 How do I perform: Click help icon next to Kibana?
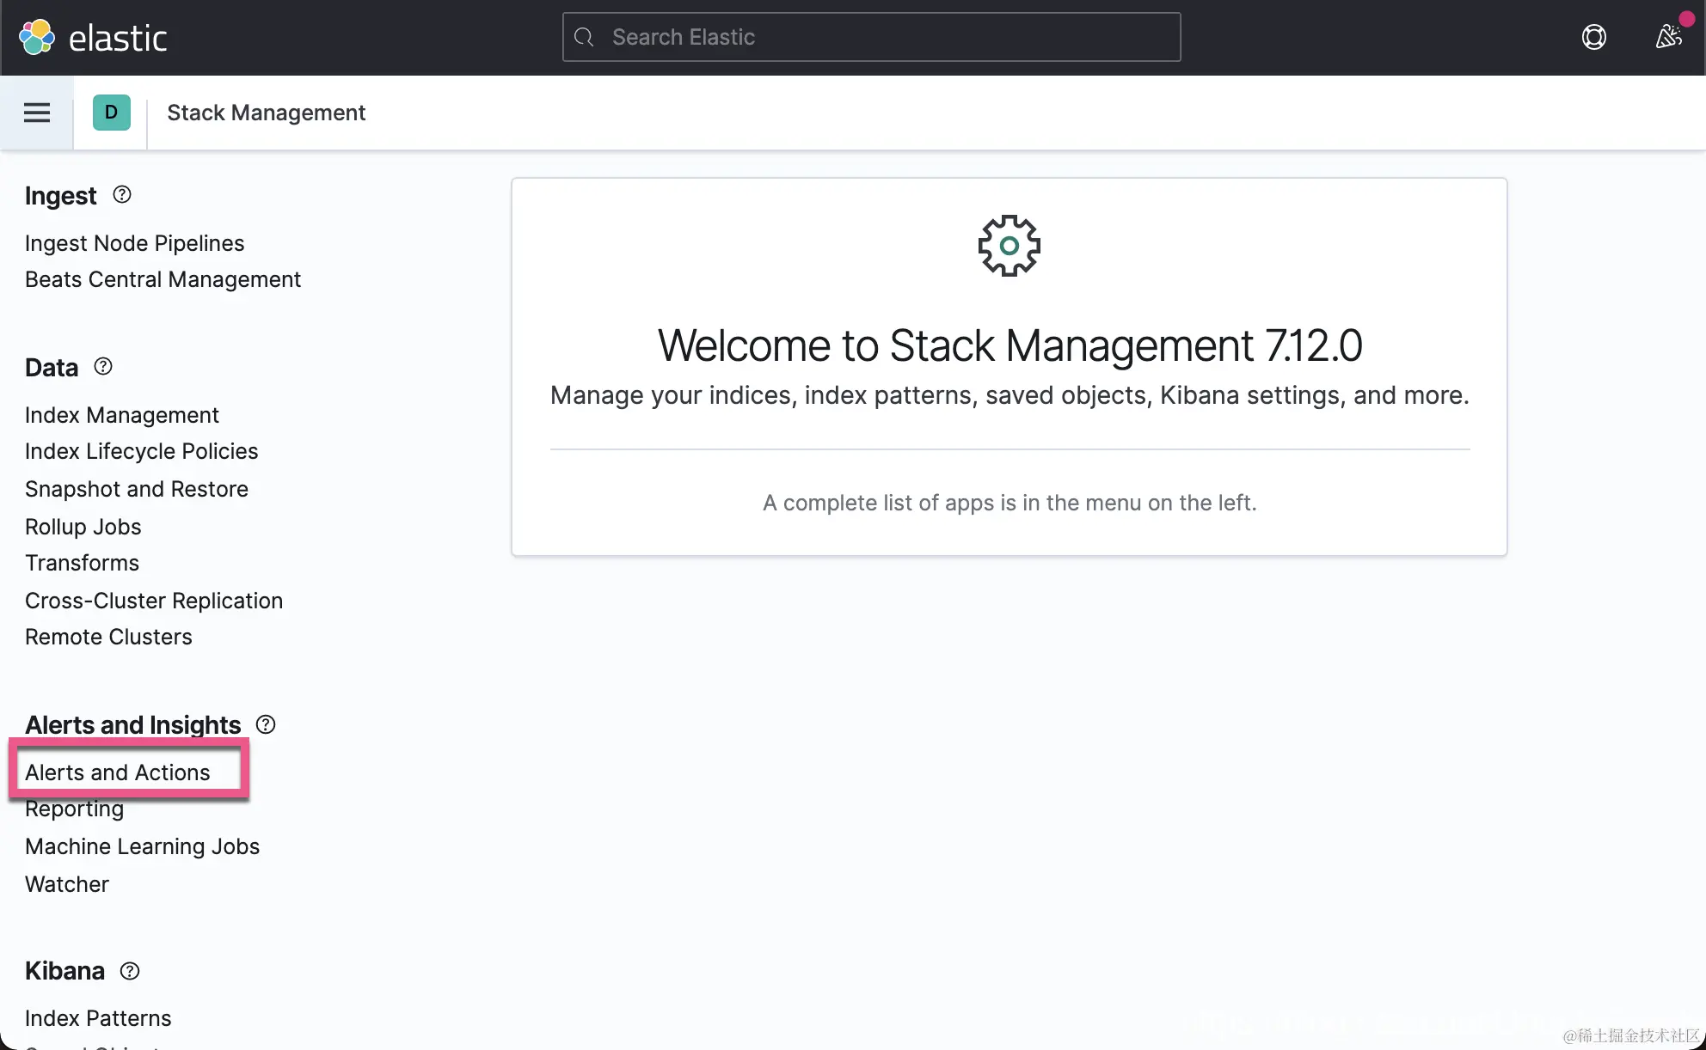click(130, 971)
